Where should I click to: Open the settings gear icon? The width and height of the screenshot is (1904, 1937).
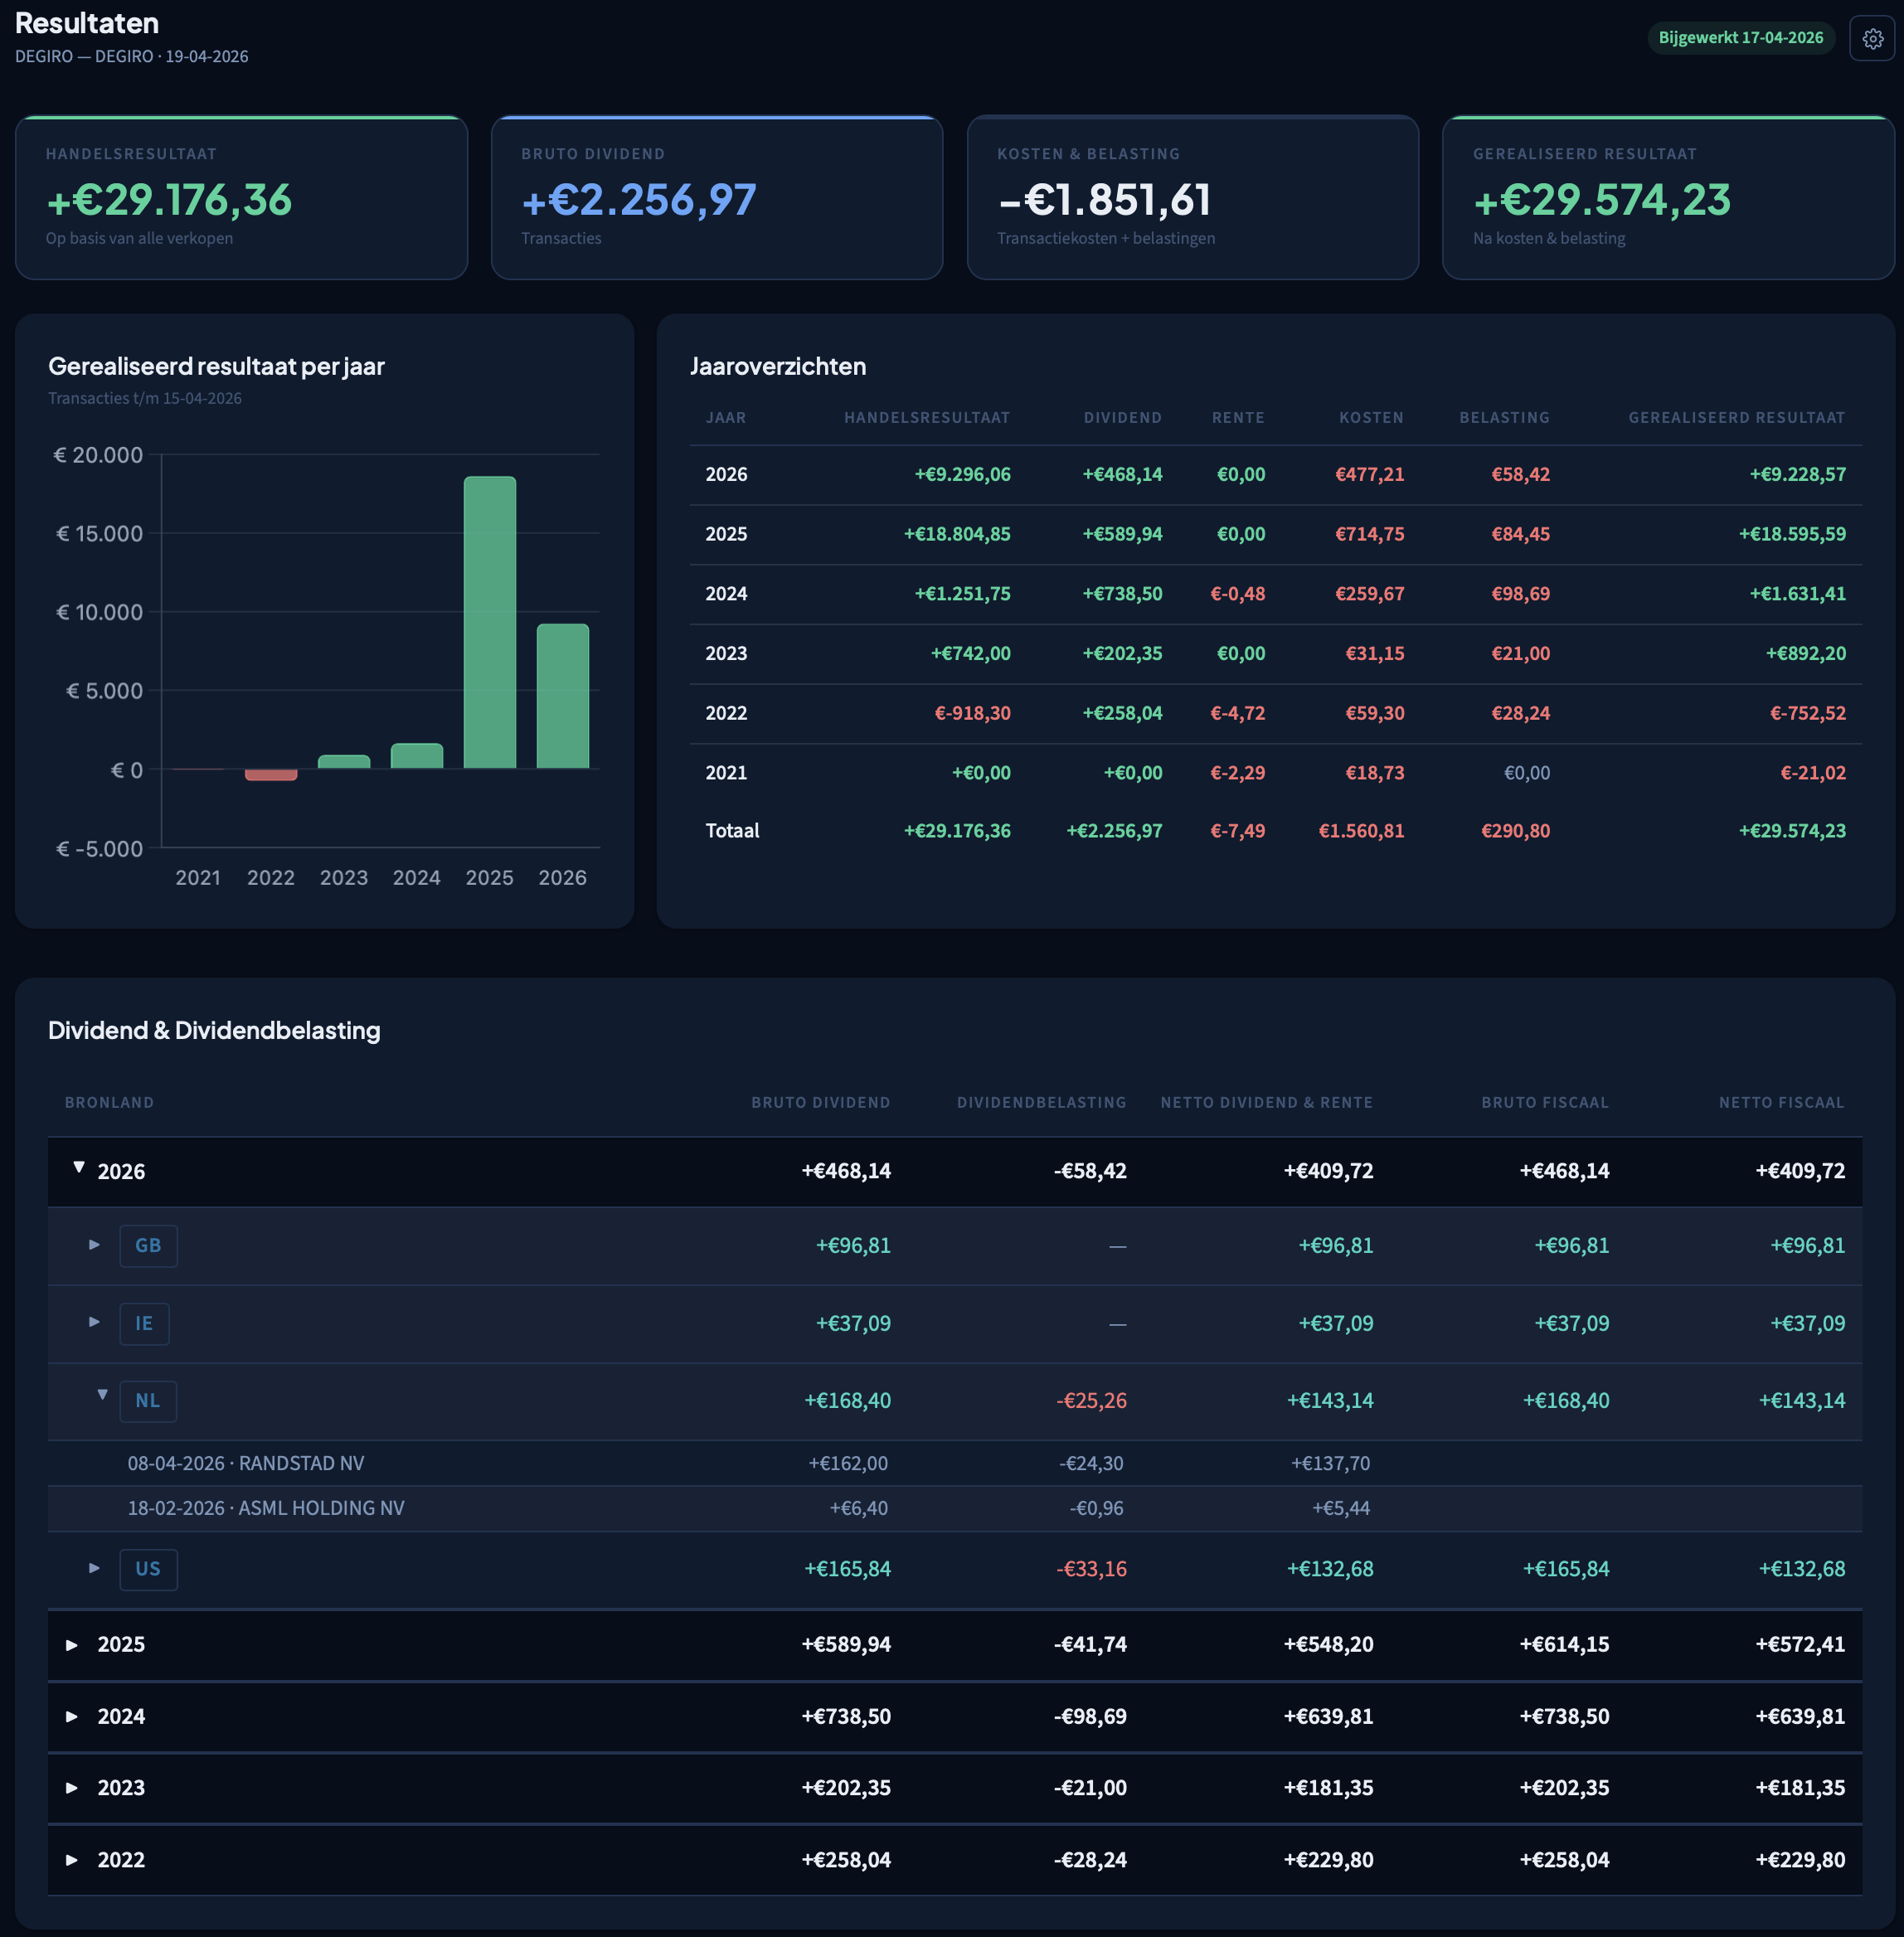tap(1872, 39)
